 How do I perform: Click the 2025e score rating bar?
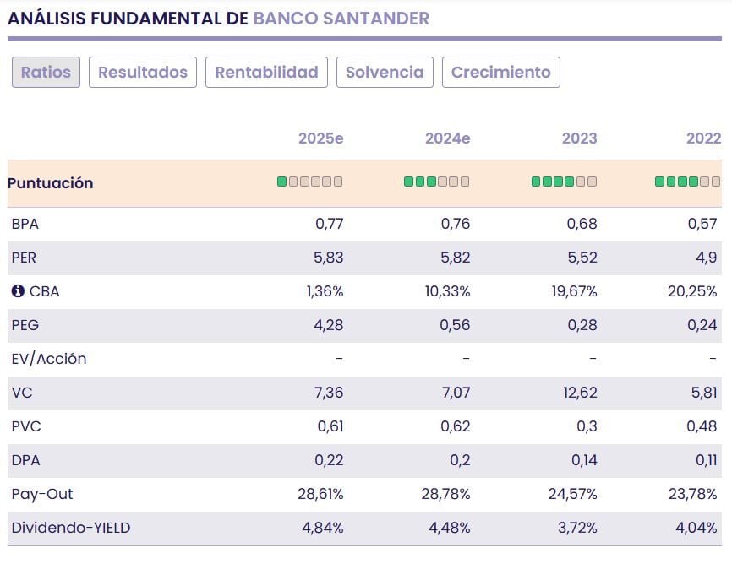pyautogui.click(x=310, y=182)
